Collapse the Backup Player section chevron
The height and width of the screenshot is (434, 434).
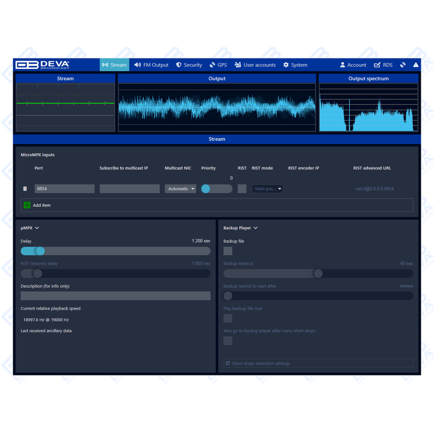(x=255, y=228)
